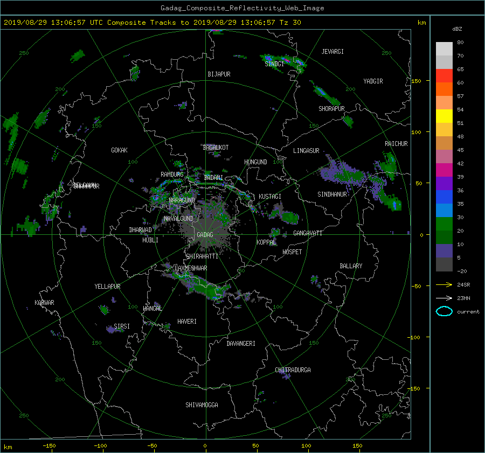Click the LINGASUR city label
485x453 pixels.
pyautogui.click(x=306, y=151)
